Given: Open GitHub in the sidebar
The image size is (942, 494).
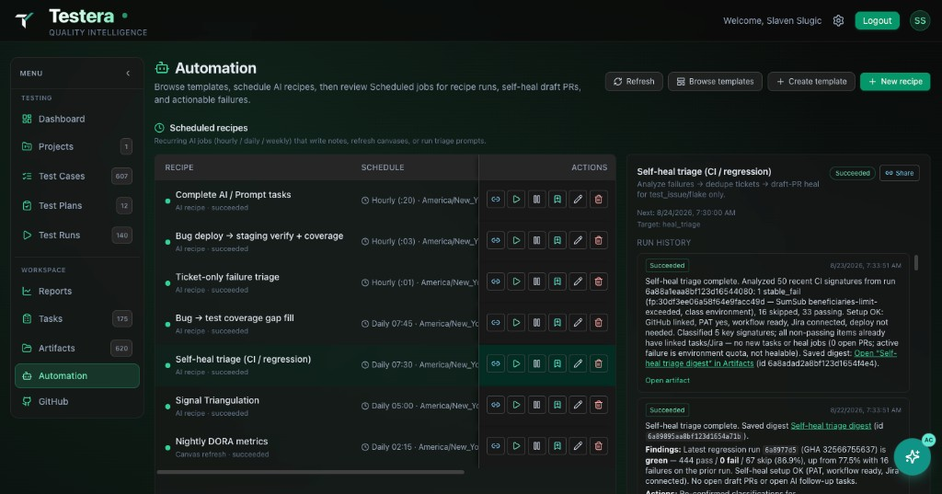Looking at the screenshot, I should pos(77,401).
